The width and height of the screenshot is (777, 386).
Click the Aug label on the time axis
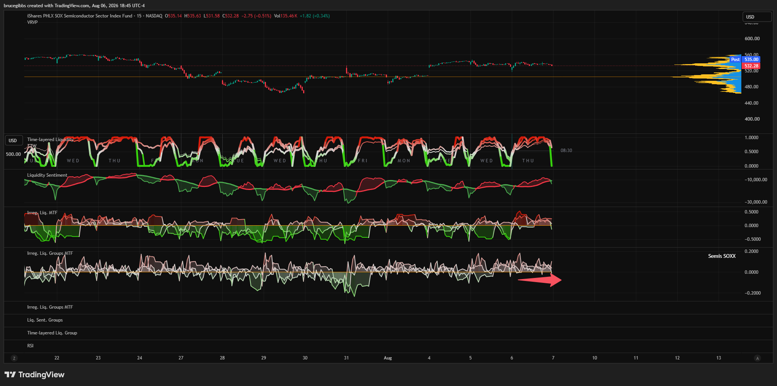pos(388,358)
